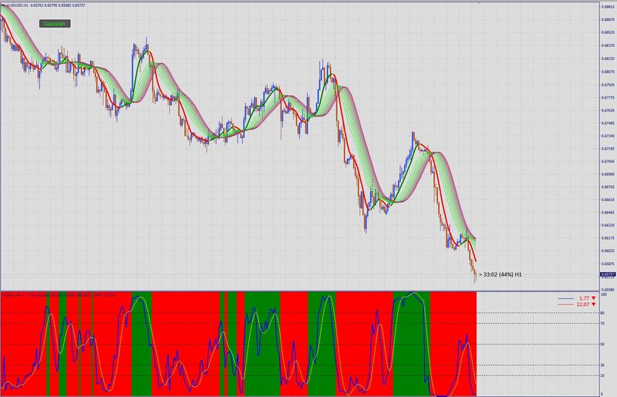The width and height of the screenshot is (617, 397).
Task: Click the blue line value 1.77
Action: tap(584, 298)
